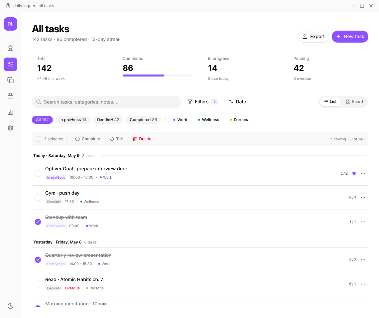The width and height of the screenshot is (379, 318).
Task: Click the Completed progress bar
Action: click(157, 76)
